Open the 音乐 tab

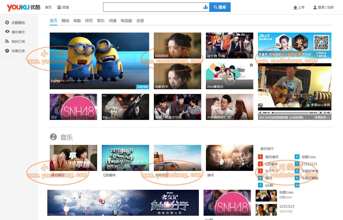(101, 21)
